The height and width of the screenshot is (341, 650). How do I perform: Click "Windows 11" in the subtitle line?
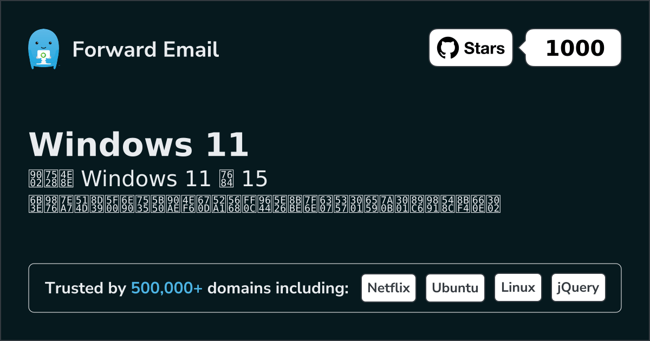click(x=145, y=178)
